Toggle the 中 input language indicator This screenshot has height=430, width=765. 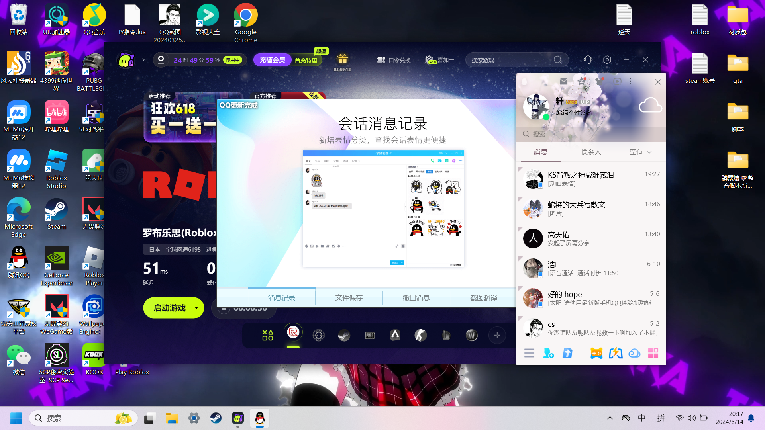click(641, 418)
